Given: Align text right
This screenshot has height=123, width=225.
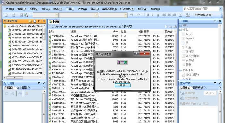Looking at the screenshot, I should [174, 15].
